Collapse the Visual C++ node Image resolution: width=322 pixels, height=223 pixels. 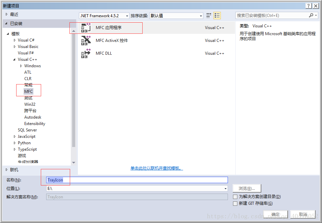click(x=14, y=59)
